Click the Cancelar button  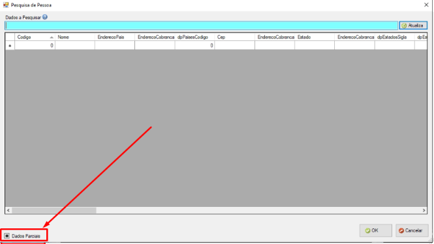point(412,230)
